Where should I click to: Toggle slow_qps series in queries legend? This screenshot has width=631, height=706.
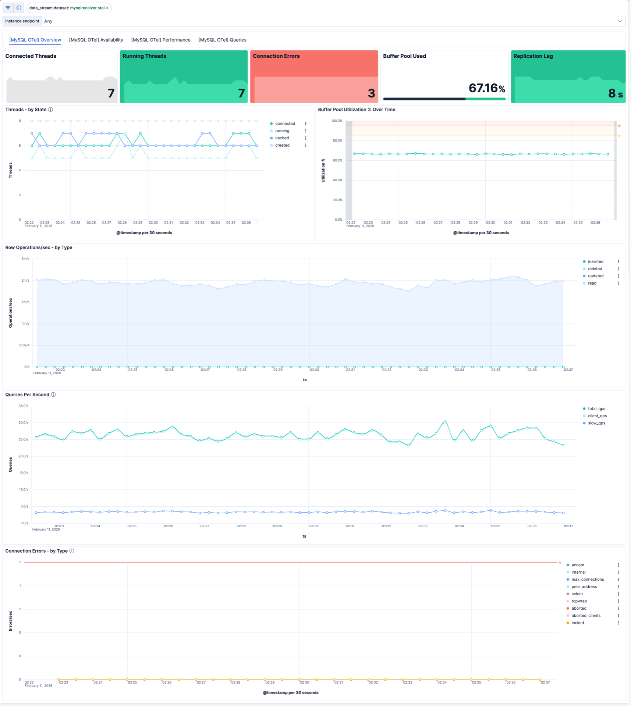596,423
